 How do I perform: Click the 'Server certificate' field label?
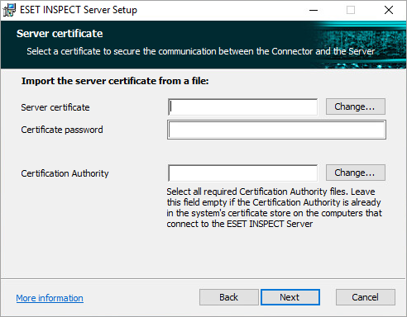tap(55, 107)
